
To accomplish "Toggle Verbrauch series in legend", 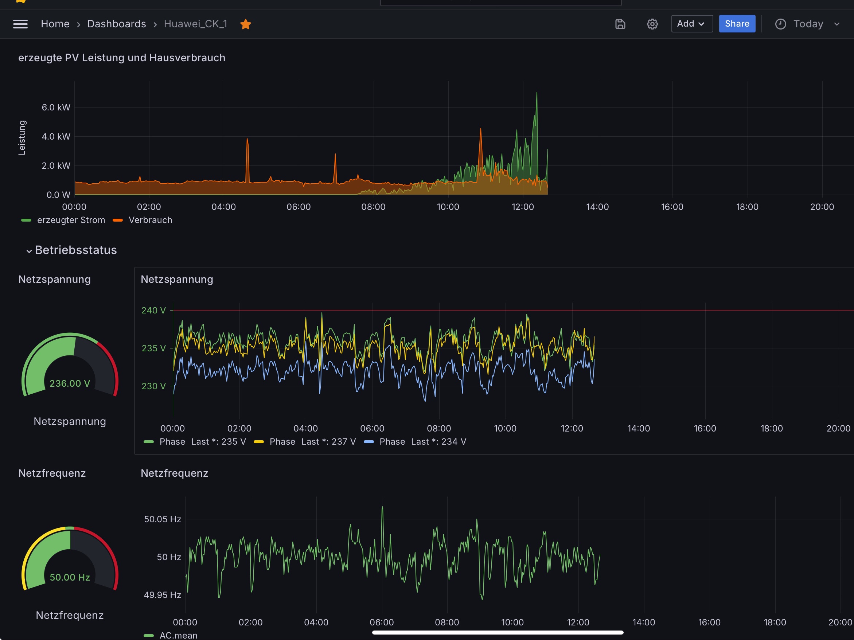I will (x=150, y=220).
